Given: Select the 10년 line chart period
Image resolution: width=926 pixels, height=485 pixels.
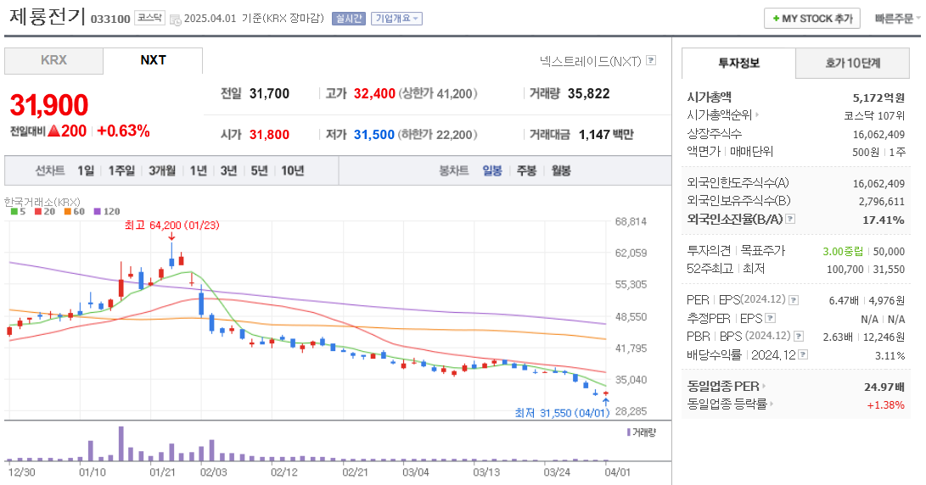Looking at the screenshot, I should click(293, 170).
